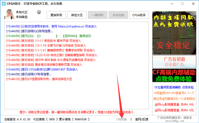199x123 pixels.
Task: Click the CFGA app logo in title bar
Action: point(4,4)
